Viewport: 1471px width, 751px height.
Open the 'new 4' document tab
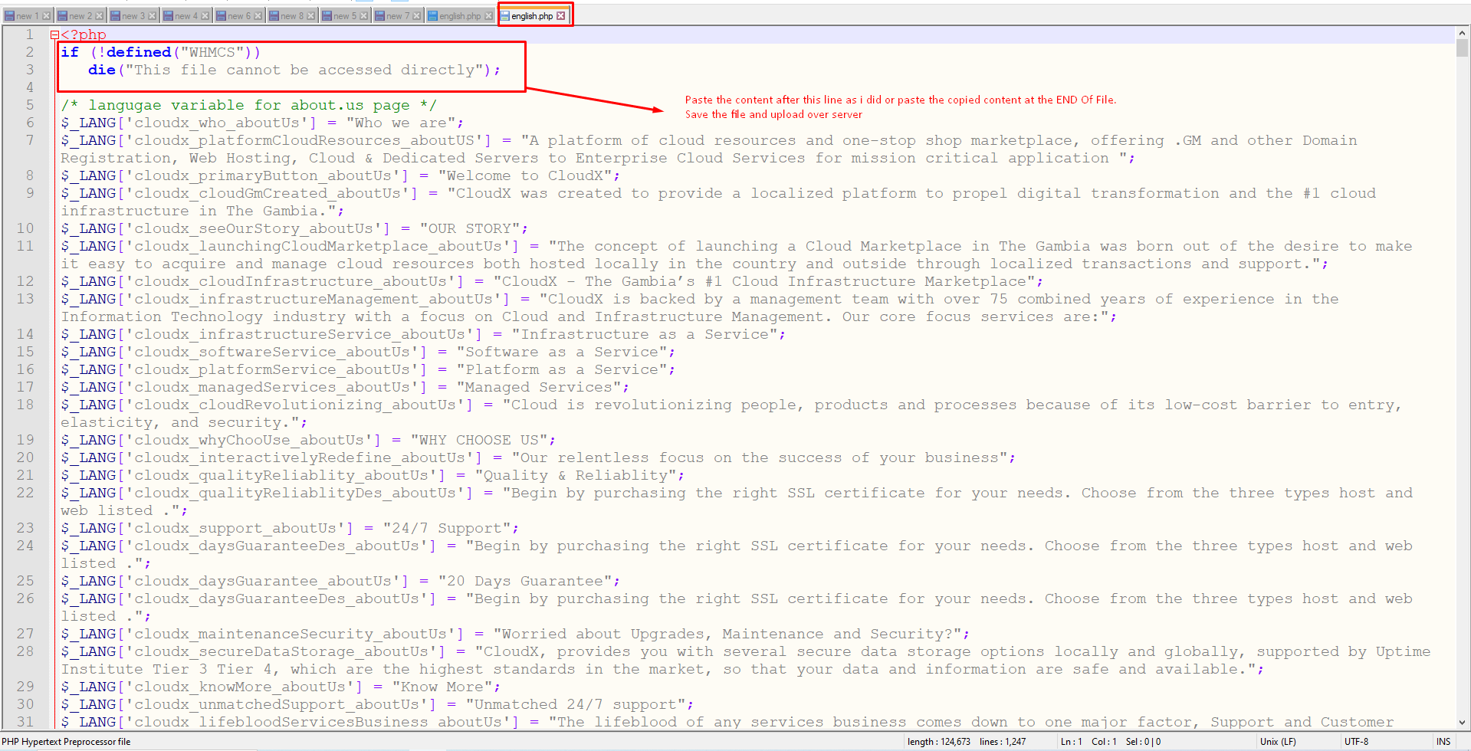coord(186,15)
